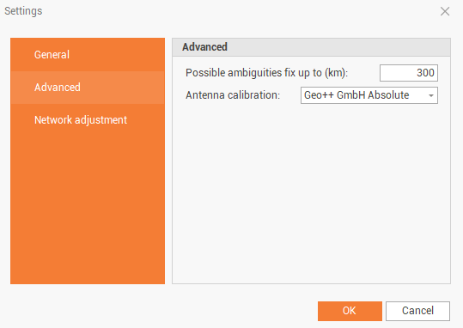Click the 'Antenna calibration:' label

pos(233,95)
